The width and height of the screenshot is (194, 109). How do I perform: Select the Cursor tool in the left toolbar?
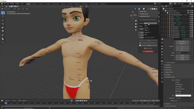point(3,16)
